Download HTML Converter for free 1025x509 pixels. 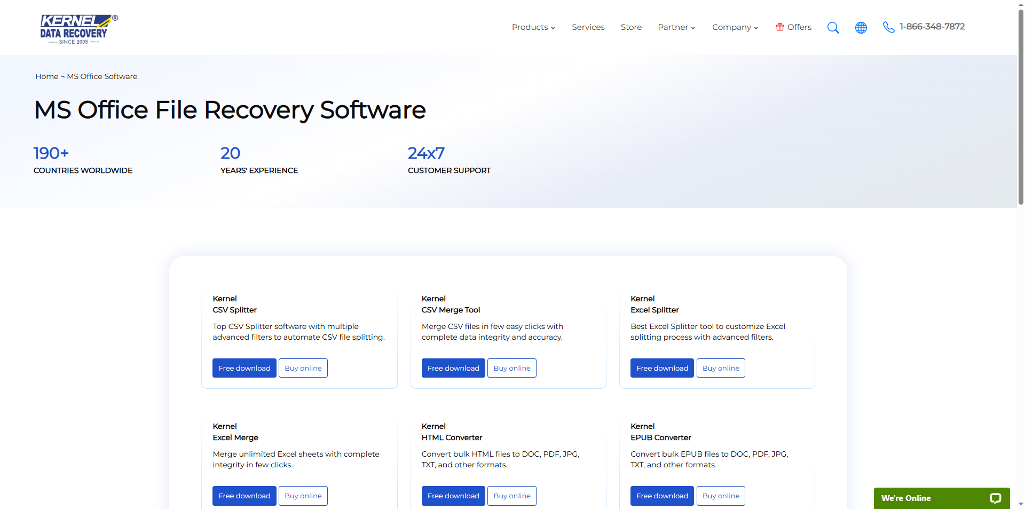click(453, 496)
